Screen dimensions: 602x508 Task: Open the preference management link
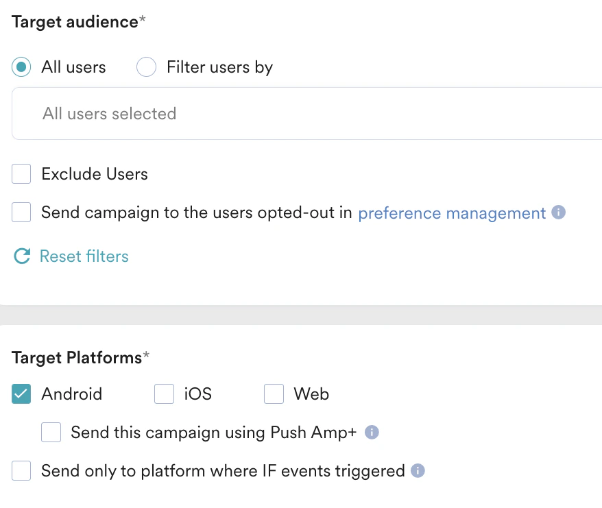click(452, 213)
